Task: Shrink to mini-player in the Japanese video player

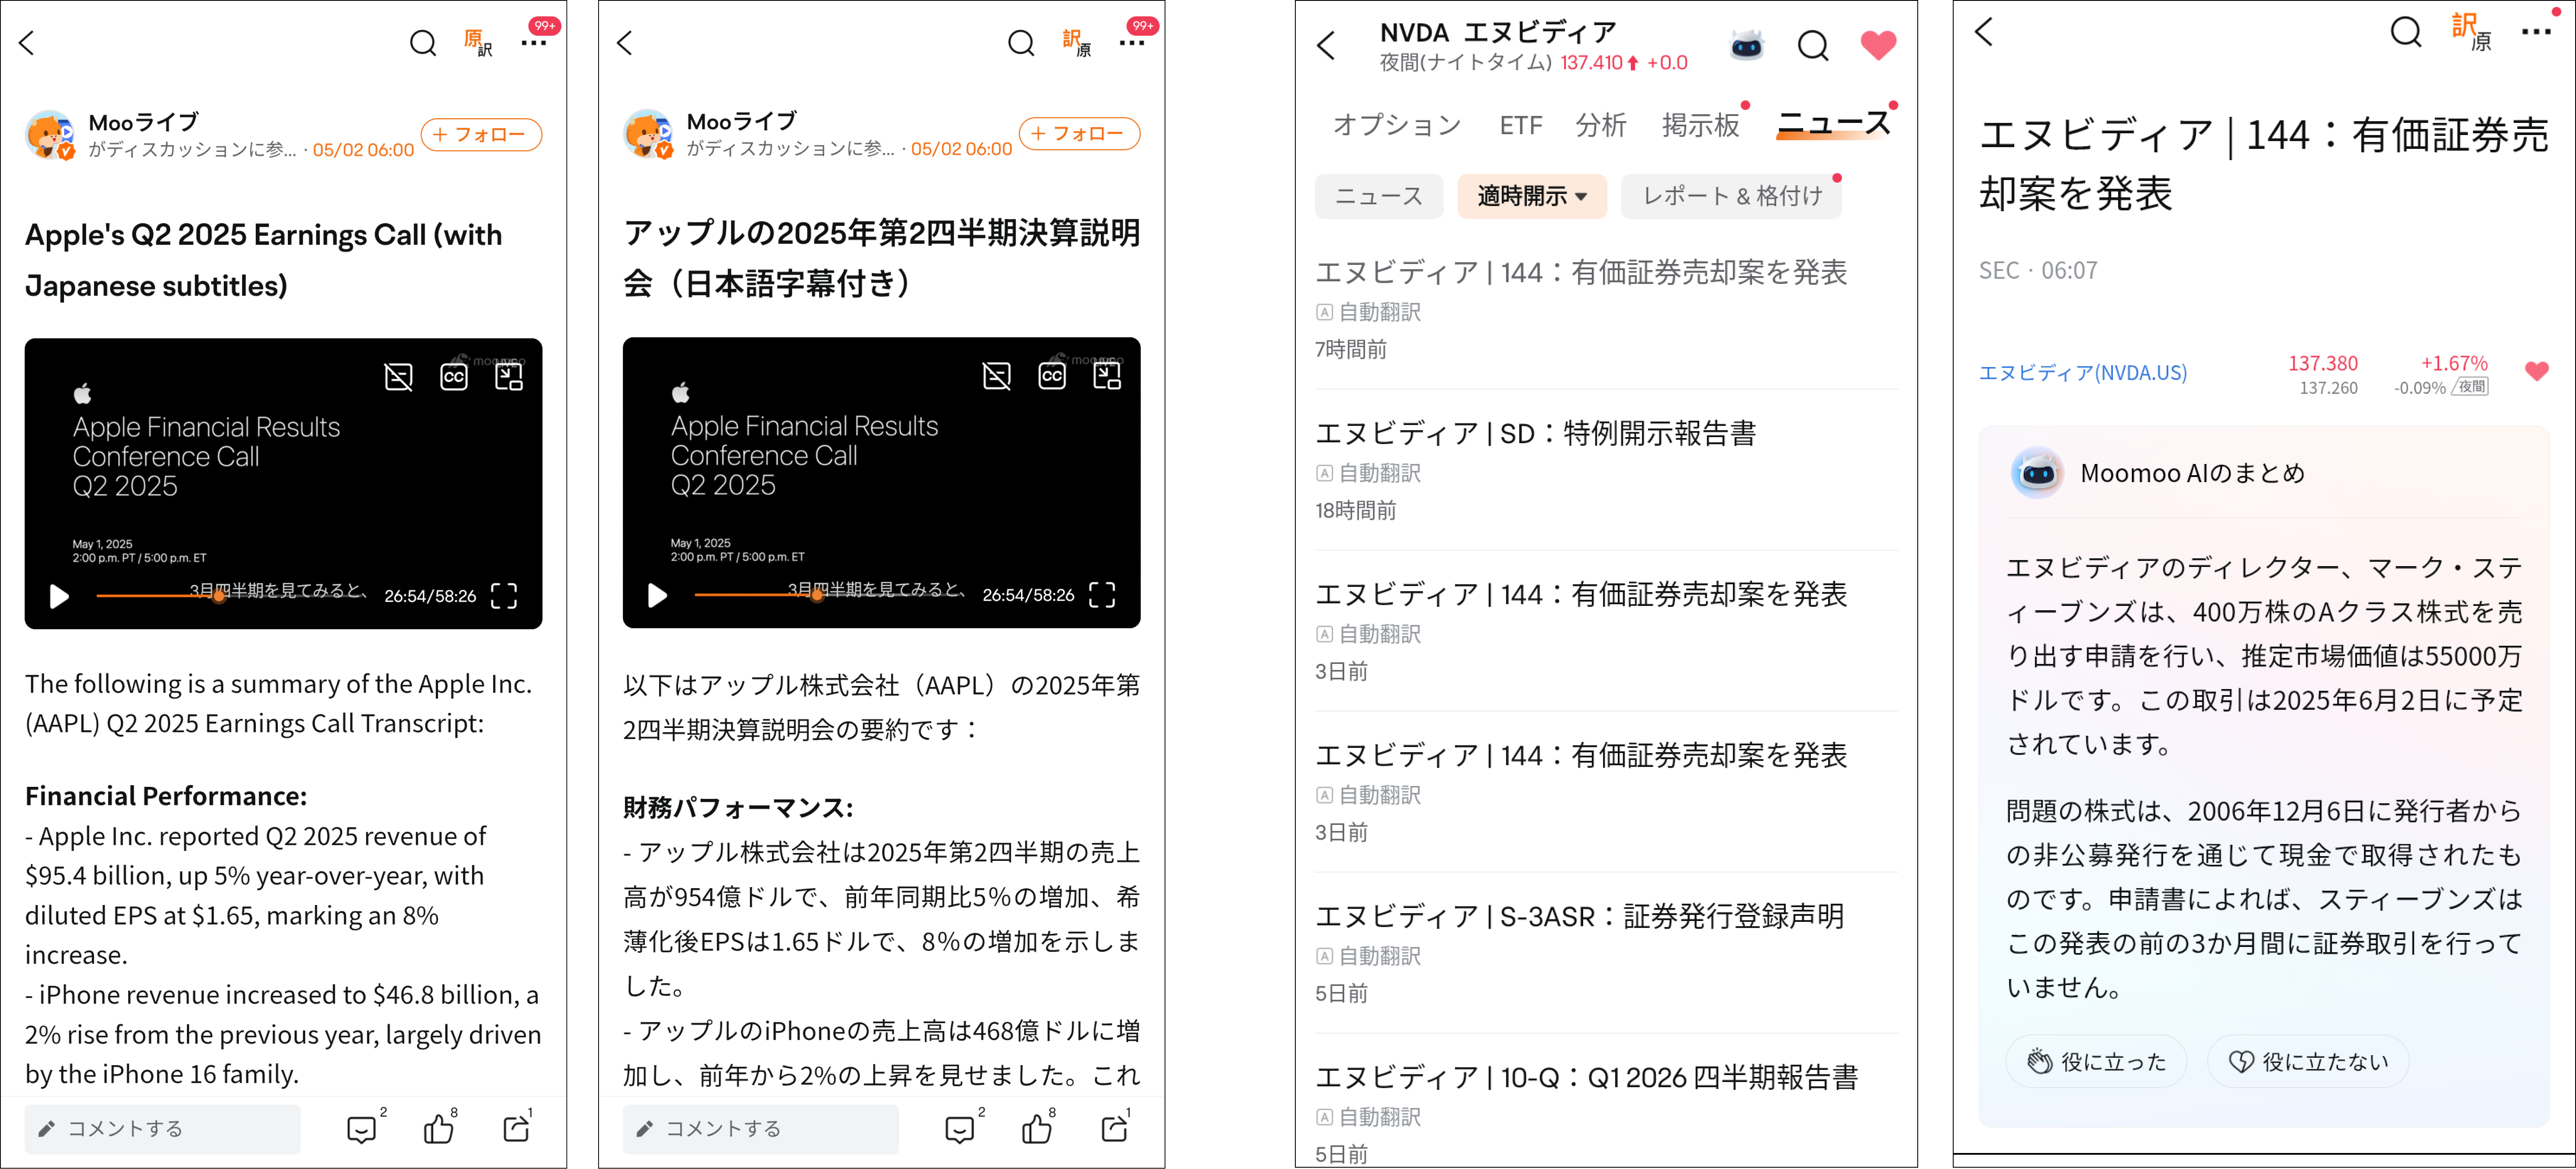Action: click(1107, 376)
